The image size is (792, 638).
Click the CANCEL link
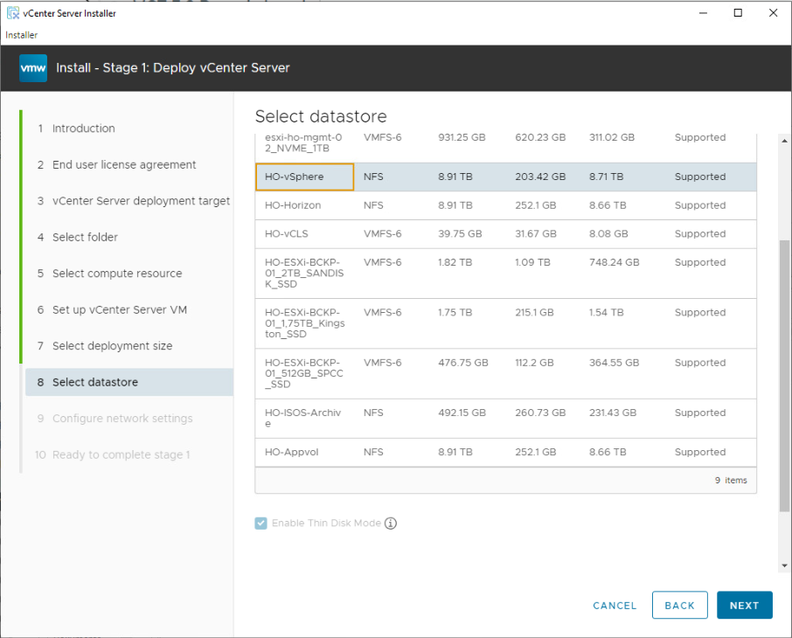pos(615,606)
